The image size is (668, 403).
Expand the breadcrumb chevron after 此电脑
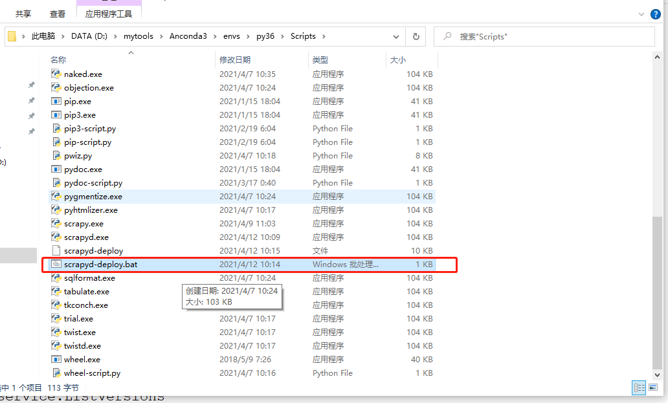[x=61, y=37]
